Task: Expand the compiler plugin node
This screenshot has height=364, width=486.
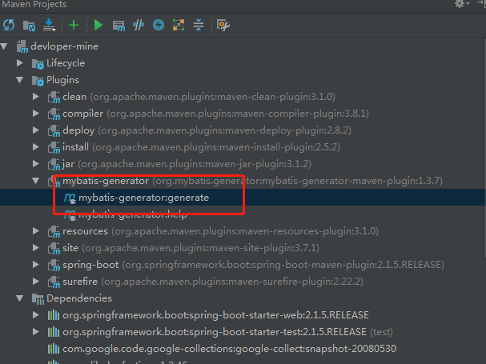Action: tap(36, 114)
